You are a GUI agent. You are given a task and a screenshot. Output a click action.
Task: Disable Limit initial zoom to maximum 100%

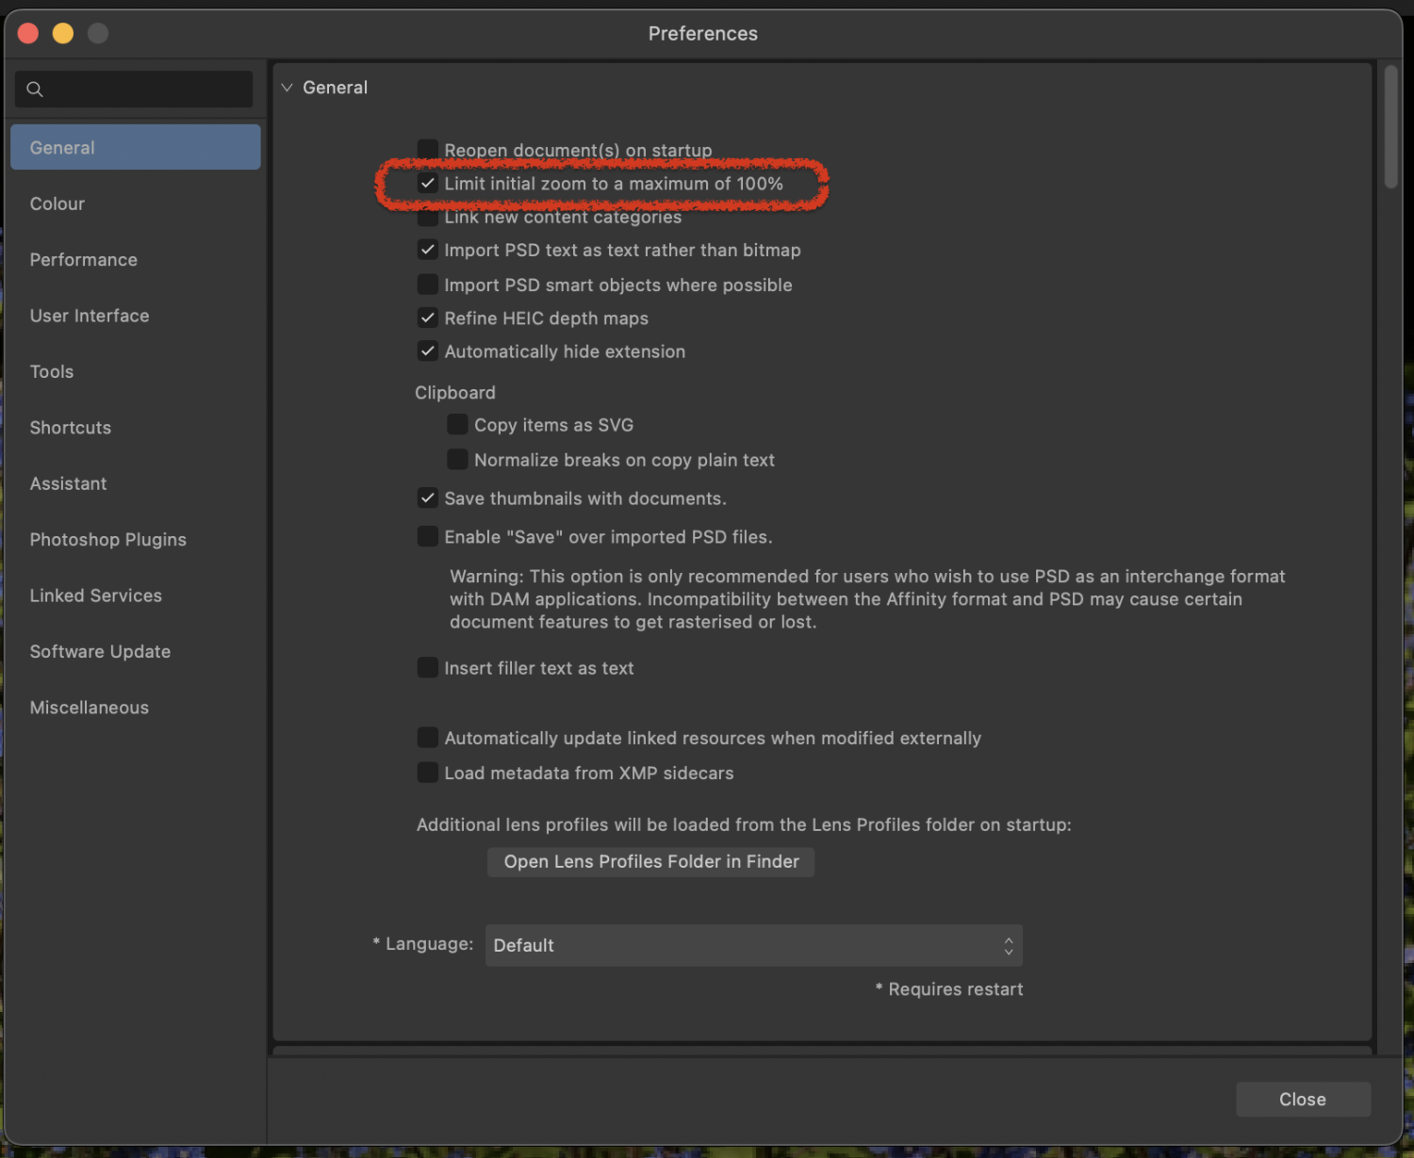coord(428,183)
